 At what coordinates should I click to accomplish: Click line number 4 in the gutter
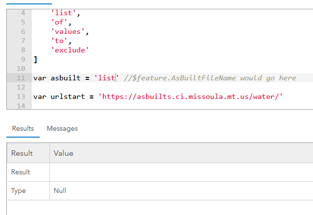[x=23, y=13]
